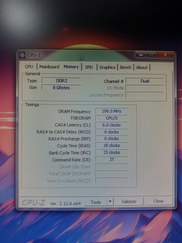Click the empty DC Mode field
Screen dimensions: 182x243
(145, 88)
